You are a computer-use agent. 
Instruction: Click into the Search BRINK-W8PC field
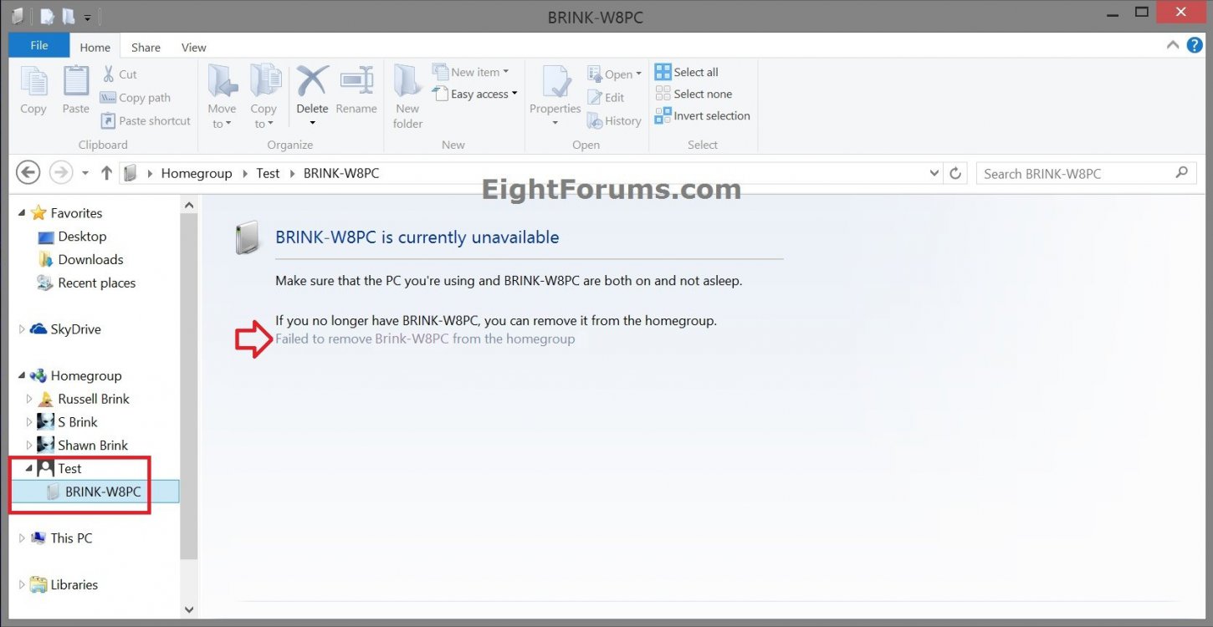pyautogui.click(x=1075, y=174)
